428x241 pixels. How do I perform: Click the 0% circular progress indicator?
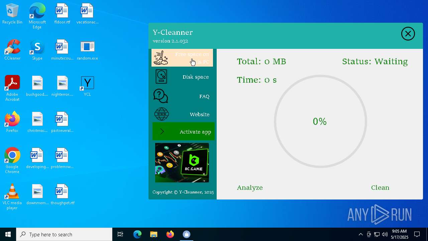(x=320, y=121)
